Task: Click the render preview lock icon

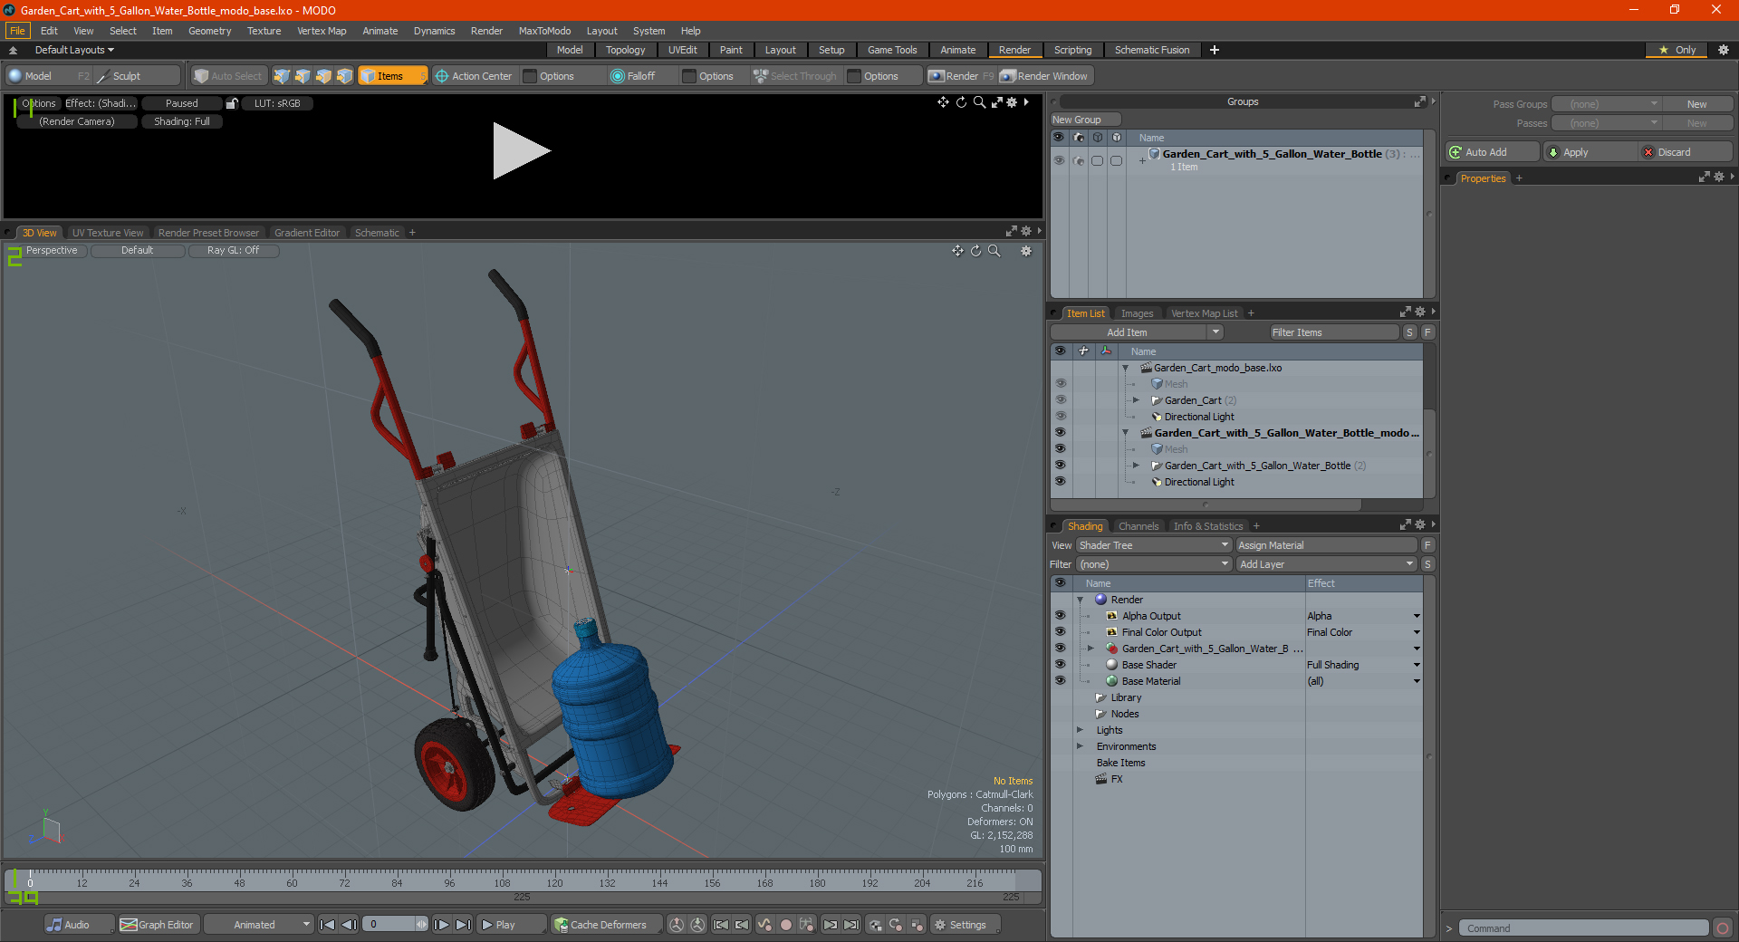Action: (x=232, y=103)
